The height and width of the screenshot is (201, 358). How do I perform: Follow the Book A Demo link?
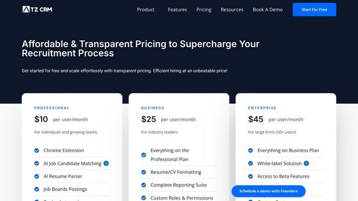click(267, 10)
